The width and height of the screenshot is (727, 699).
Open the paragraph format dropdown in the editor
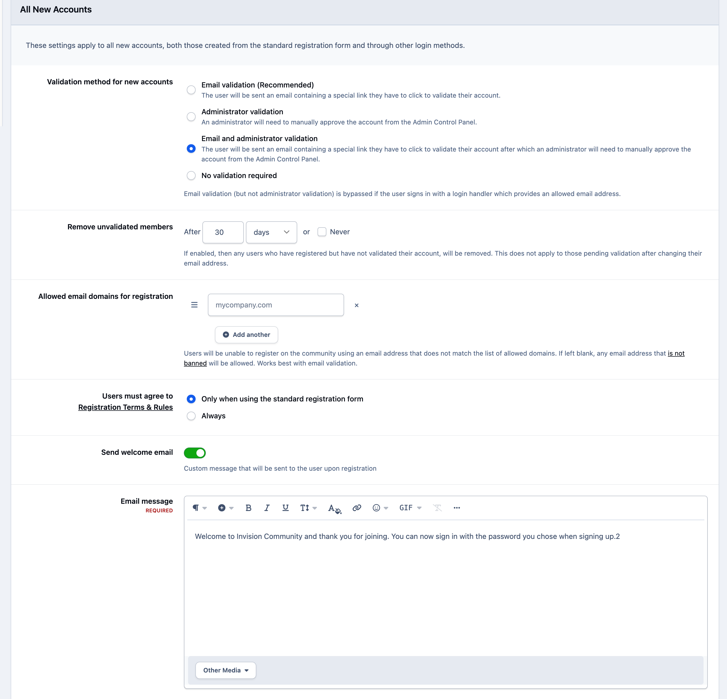200,508
